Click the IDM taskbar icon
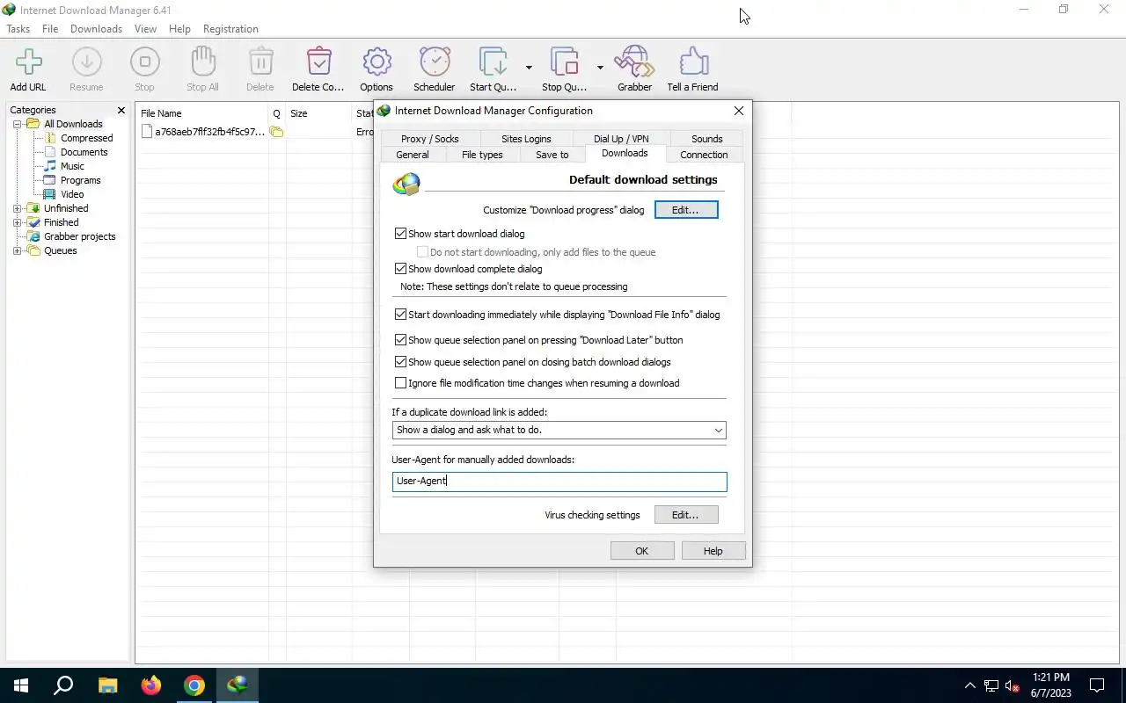1126x703 pixels. tap(238, 685)
